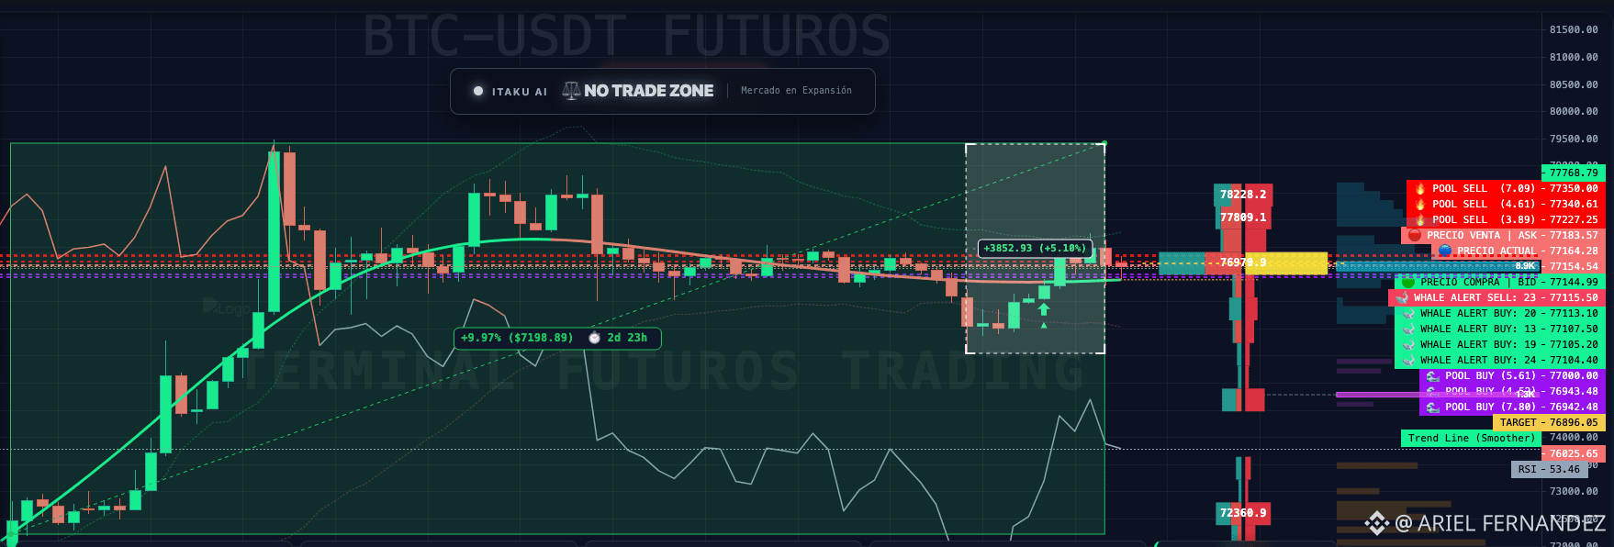Screen dimensions: 1614x547
Task: Click the 72360.9 profile level label
Action: [x=1243, y=513]
